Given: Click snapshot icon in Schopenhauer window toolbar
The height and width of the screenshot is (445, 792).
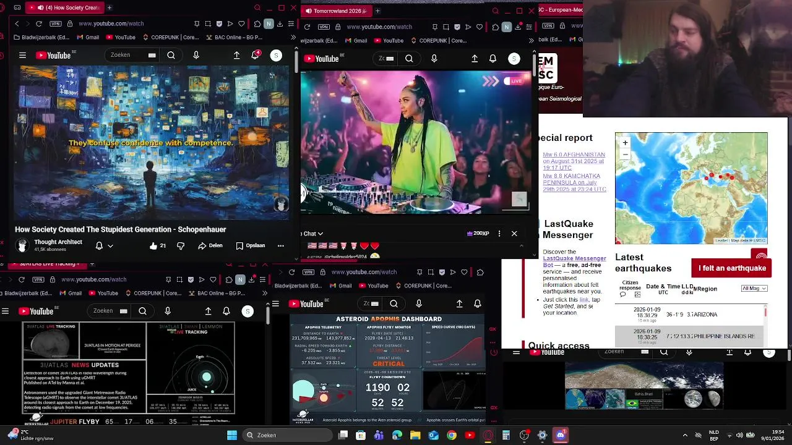Looking at the screenshot, I should [208, 23].
